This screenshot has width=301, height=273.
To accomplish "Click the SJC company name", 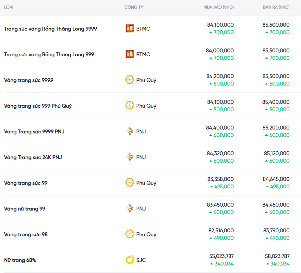I will coord(141,260).
